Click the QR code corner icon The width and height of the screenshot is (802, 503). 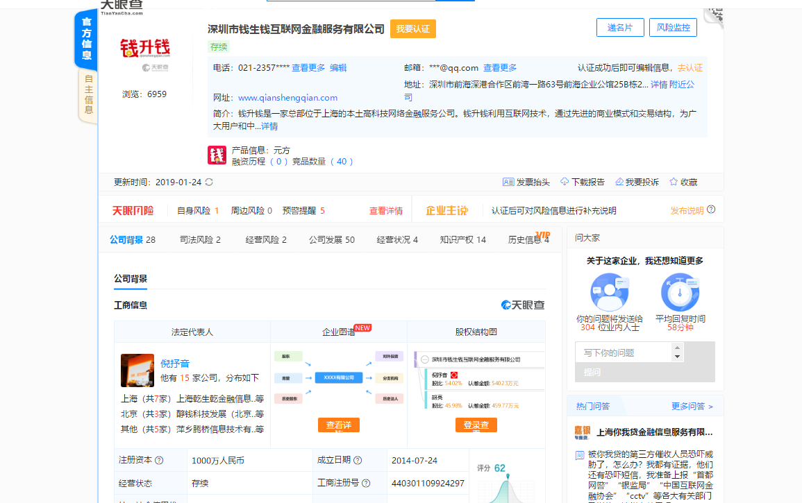click(714, 17)
